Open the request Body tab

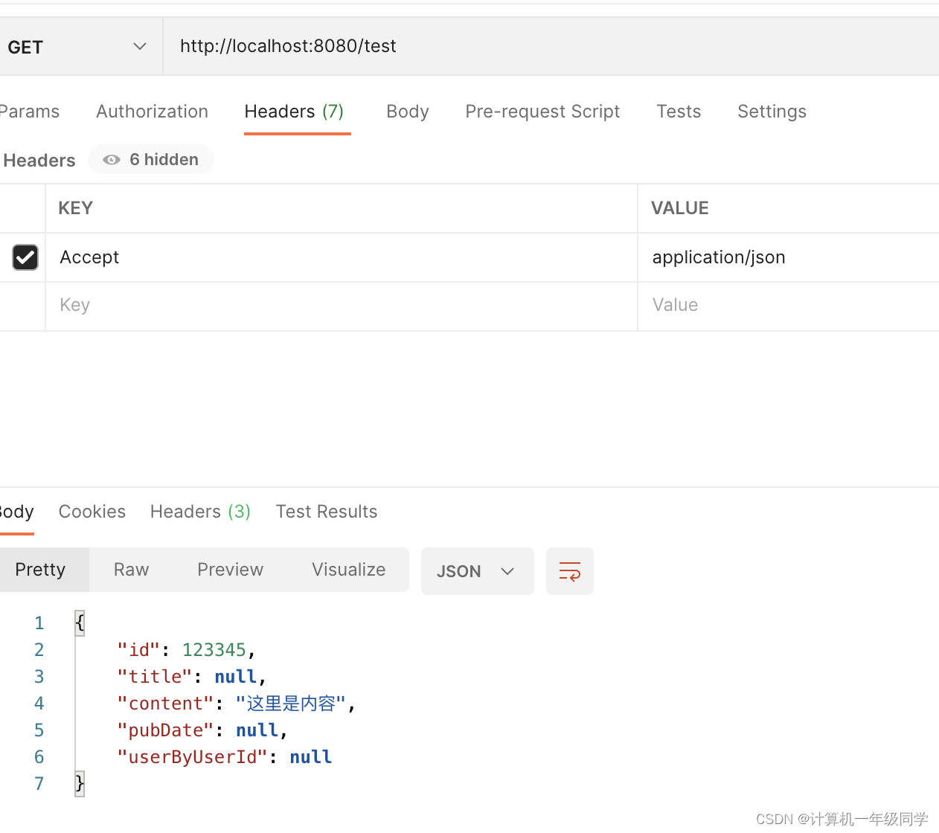point(408,112)
